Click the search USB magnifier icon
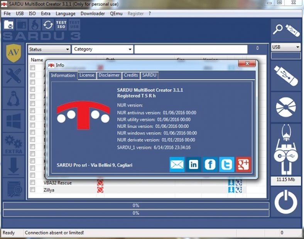Image resolution: width=304 pixels, height=239 pixels. 286,30
